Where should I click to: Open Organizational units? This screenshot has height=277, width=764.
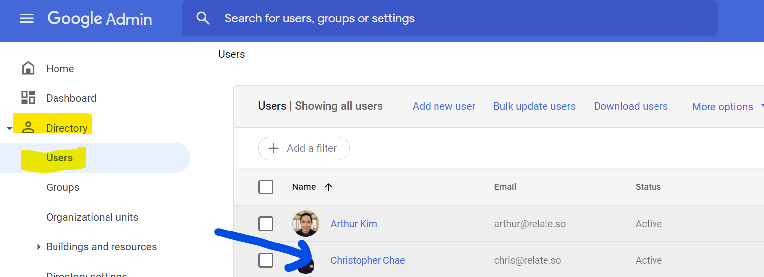click(92, 217)
